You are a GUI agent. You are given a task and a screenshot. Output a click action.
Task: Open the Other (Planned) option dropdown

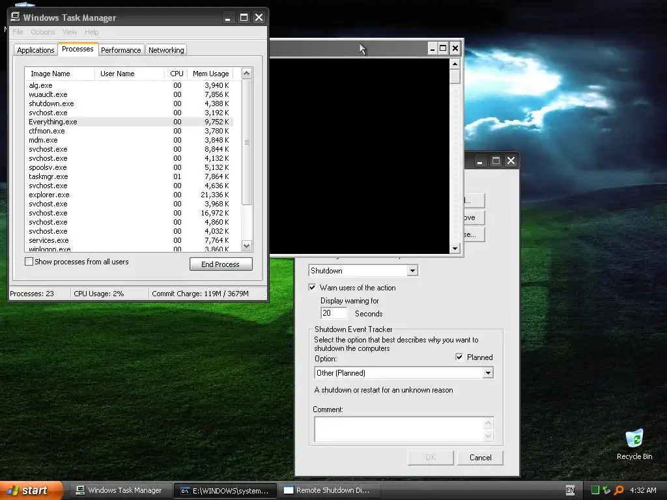point(488,373)
